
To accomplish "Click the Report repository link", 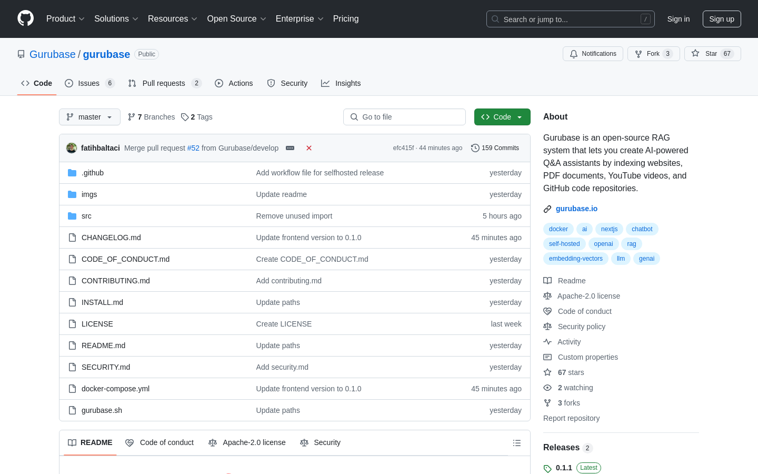I will pyautogui.click(x=571, y=418).
